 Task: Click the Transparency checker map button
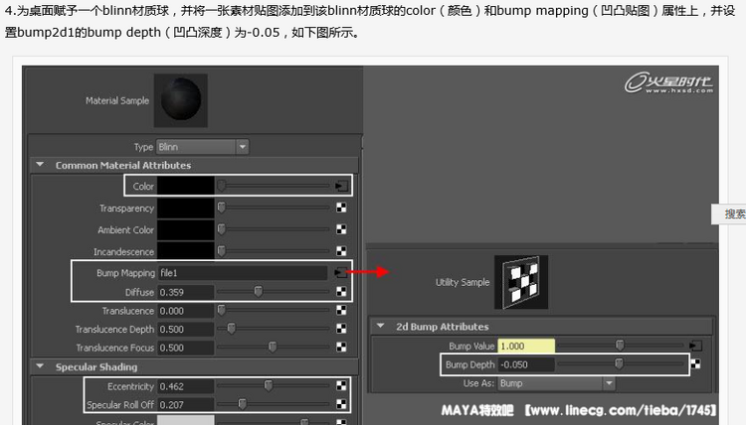click(341, 209)
